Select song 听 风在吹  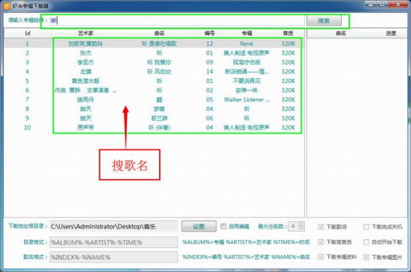coord(159,72)
